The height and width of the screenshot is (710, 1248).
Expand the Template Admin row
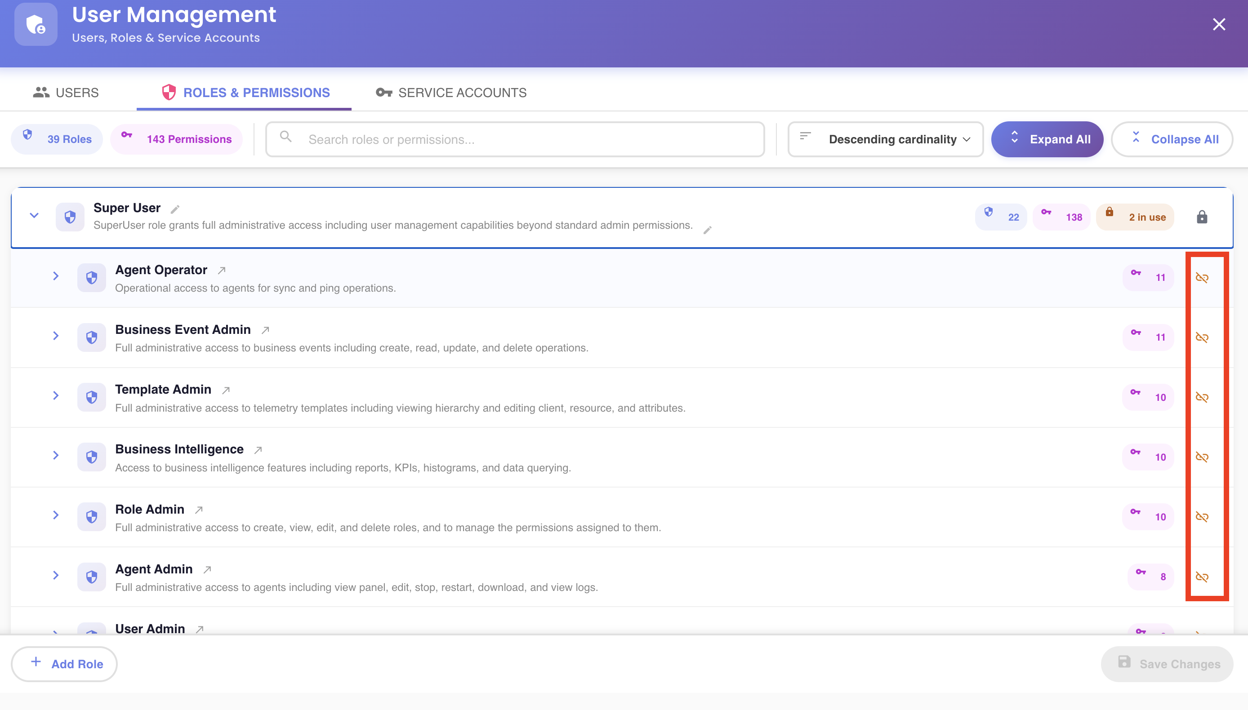pos(56,396)
